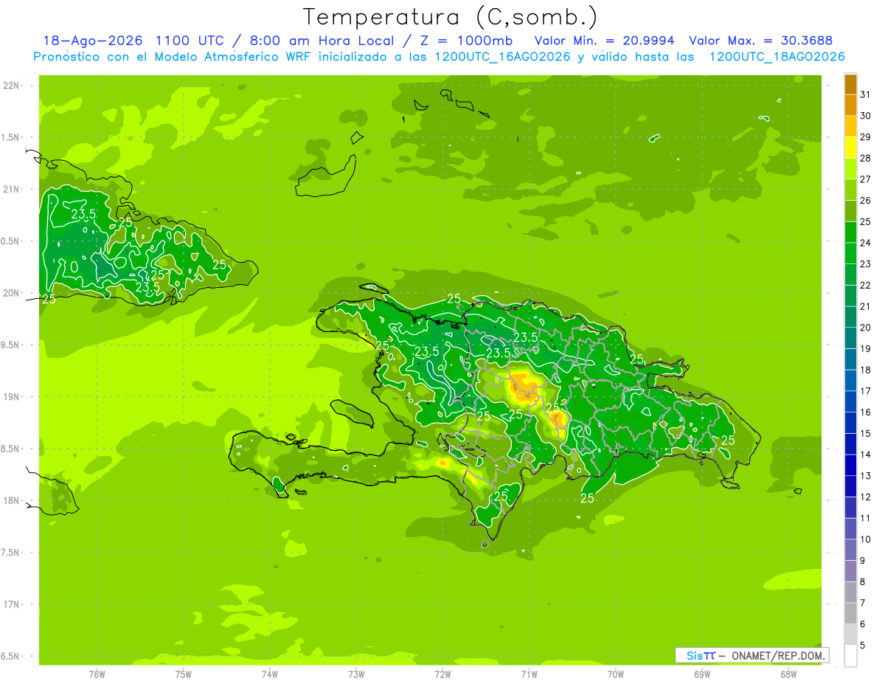The height and width of the screenshot is (684, 885).
Task: Select the "1200UTC_16AGO2026" initialization time text
Action: [x=503, y=57]
